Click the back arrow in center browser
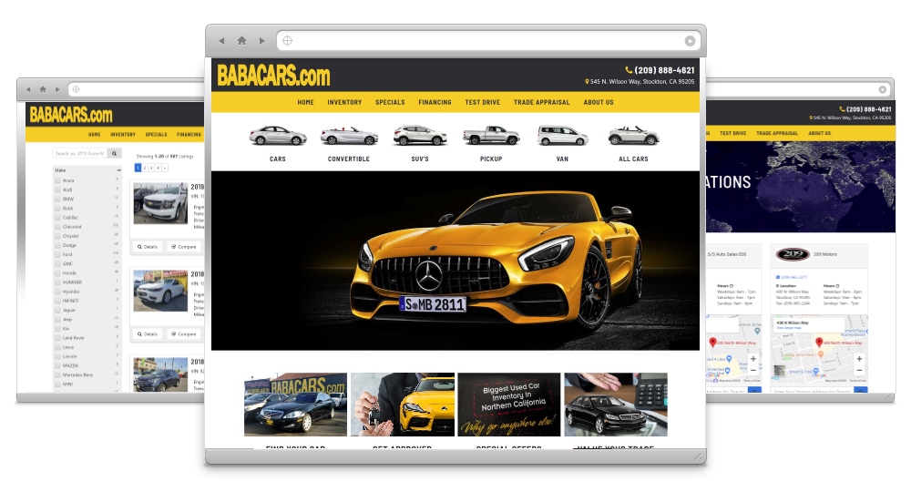This screenshot has height=492, width=911. [221, 41]
